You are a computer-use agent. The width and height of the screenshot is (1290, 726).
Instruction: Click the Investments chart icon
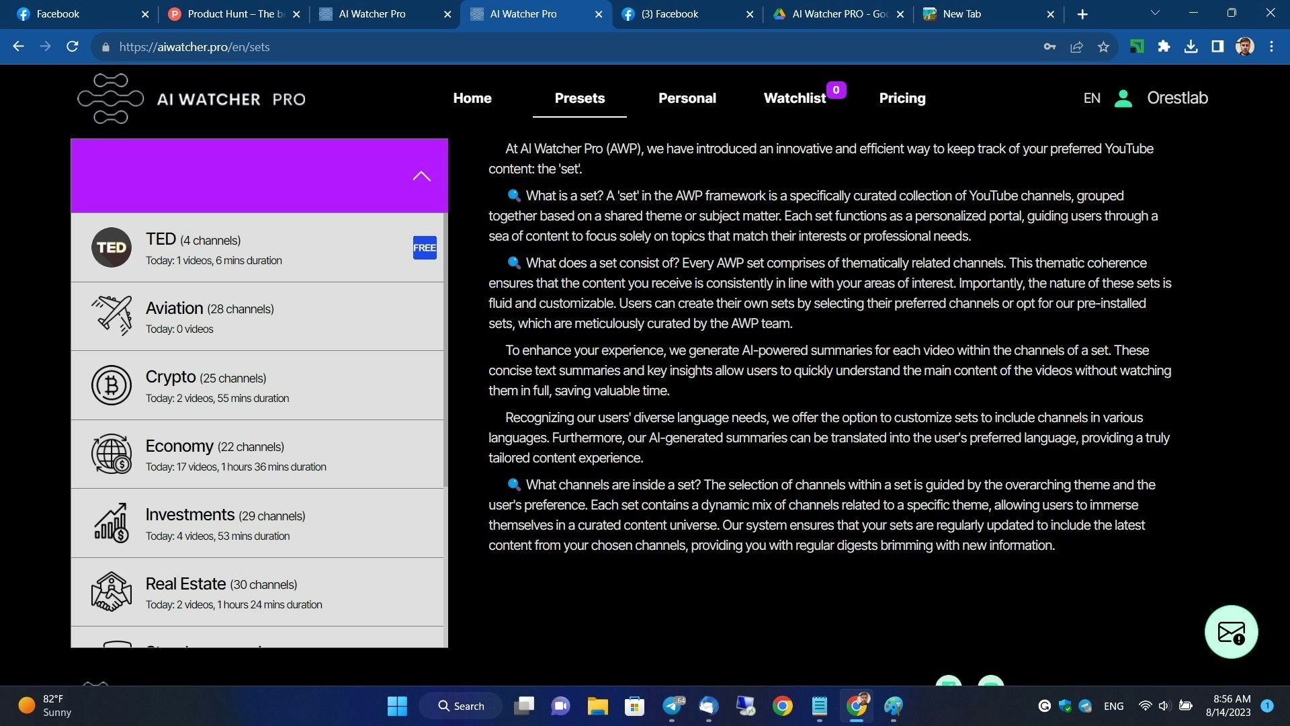[x=112, y=523]
